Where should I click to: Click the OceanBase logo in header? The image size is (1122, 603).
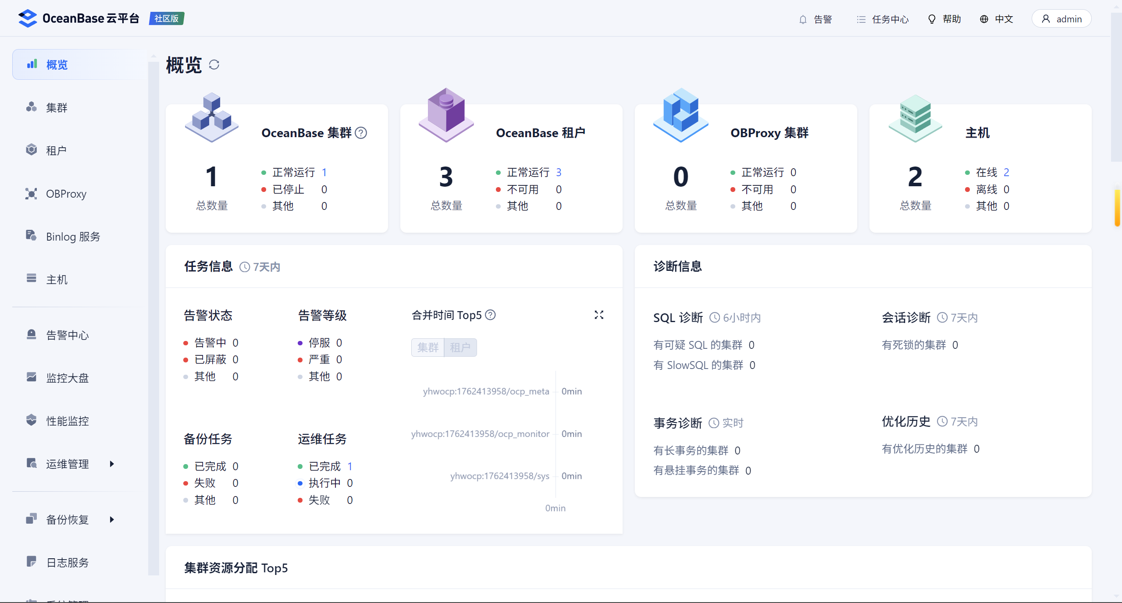coord(28,18)
